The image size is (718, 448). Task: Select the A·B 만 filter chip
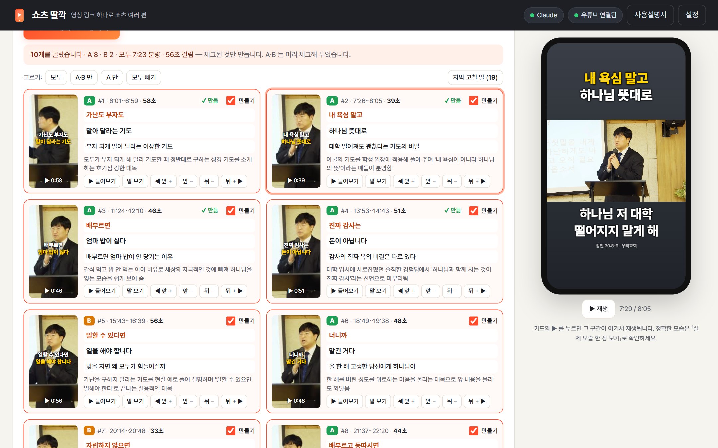[x=84, y=77]
